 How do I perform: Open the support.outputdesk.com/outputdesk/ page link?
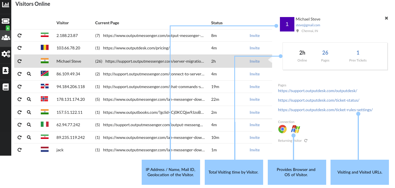[318, 91]
